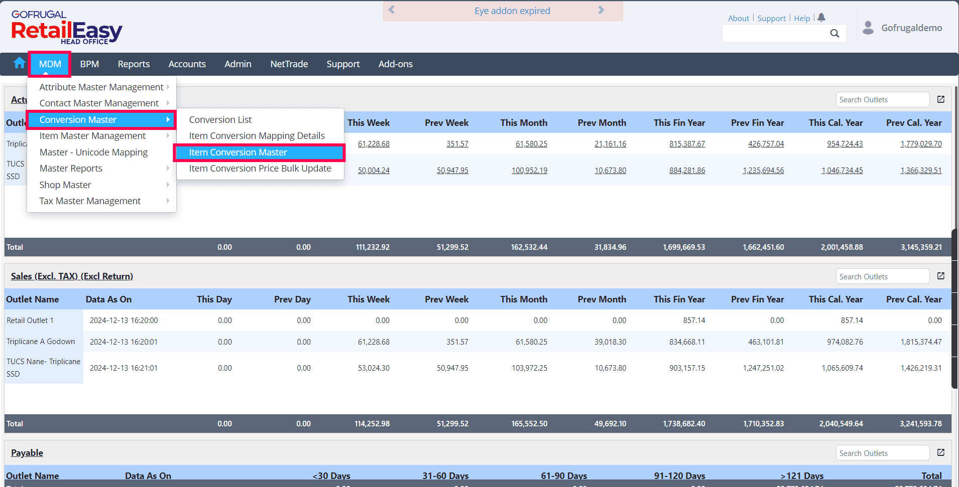Open This Week value 50,004.24 link
The width and height of the screenshot is (959, 487).
click(x=374, y=170)
